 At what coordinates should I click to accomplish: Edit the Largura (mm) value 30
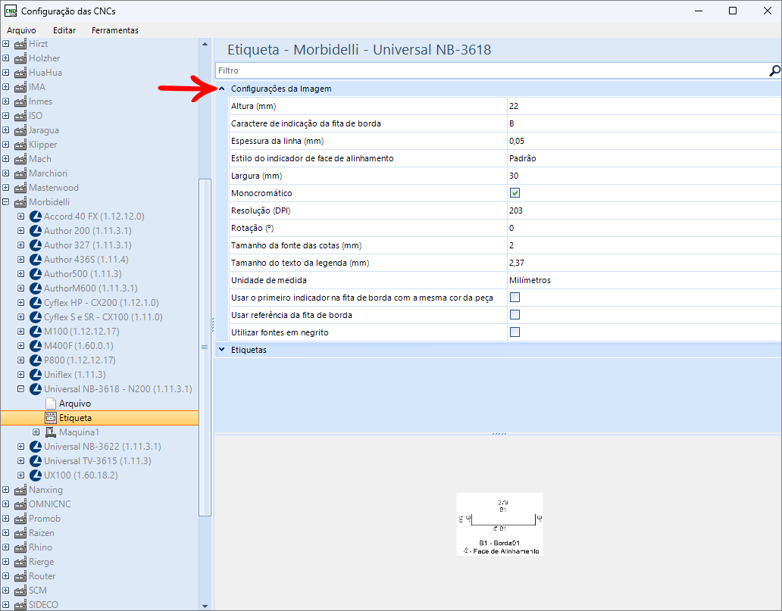pyautogui.click(x=644, y=176)
